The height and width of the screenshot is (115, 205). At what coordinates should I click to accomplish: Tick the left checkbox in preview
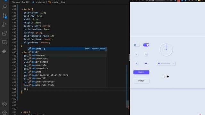pyautogui.click(x=136, y=54)
